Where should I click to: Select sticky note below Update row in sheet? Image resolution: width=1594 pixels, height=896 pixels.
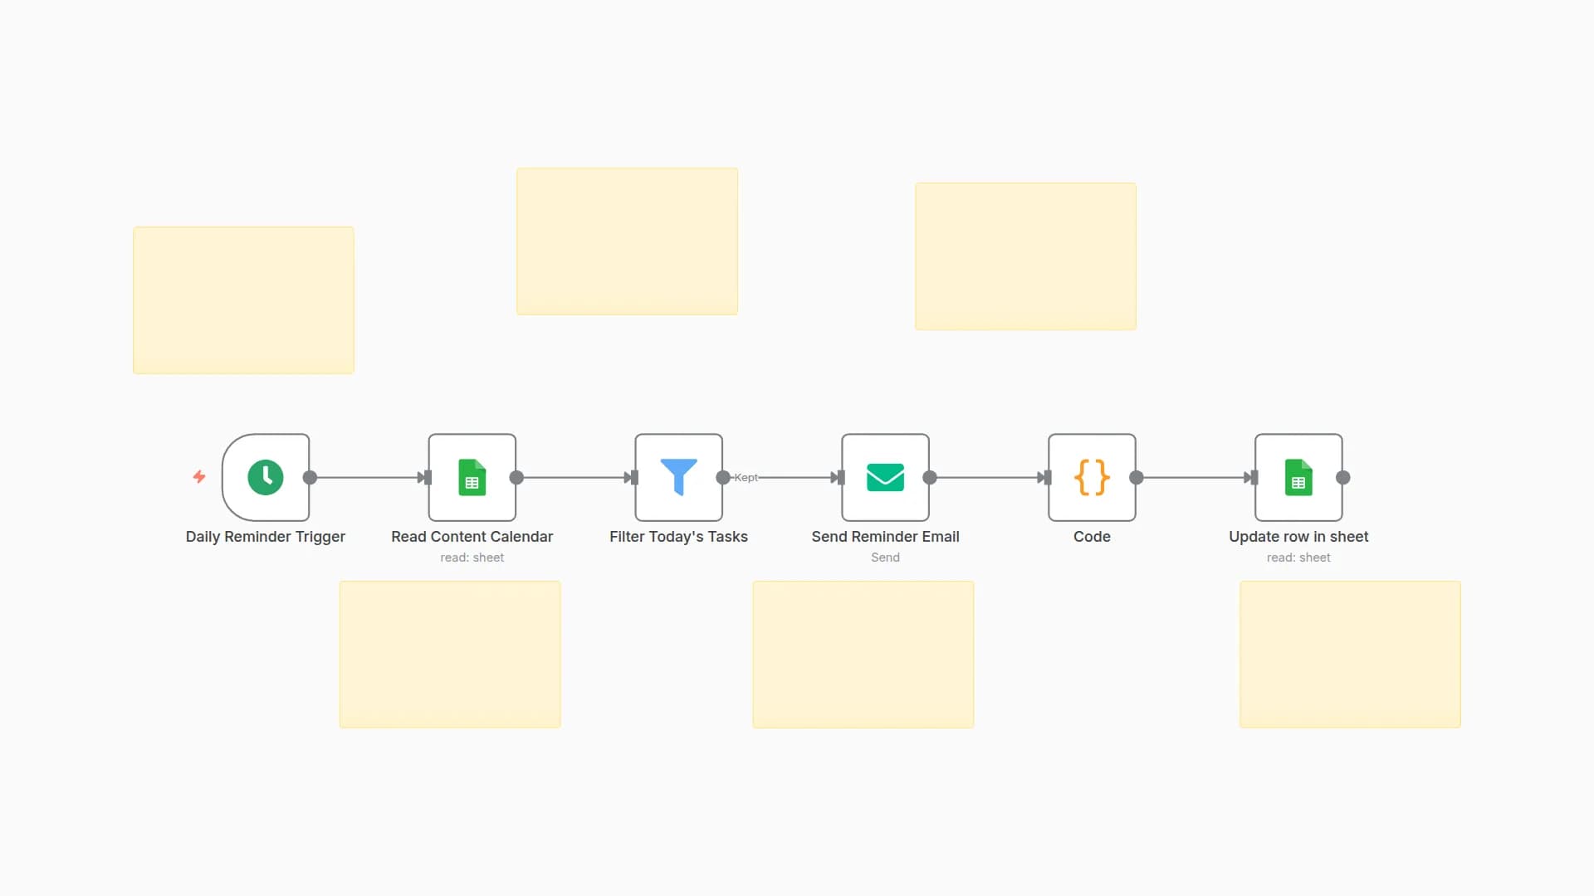click(1350, 654)
